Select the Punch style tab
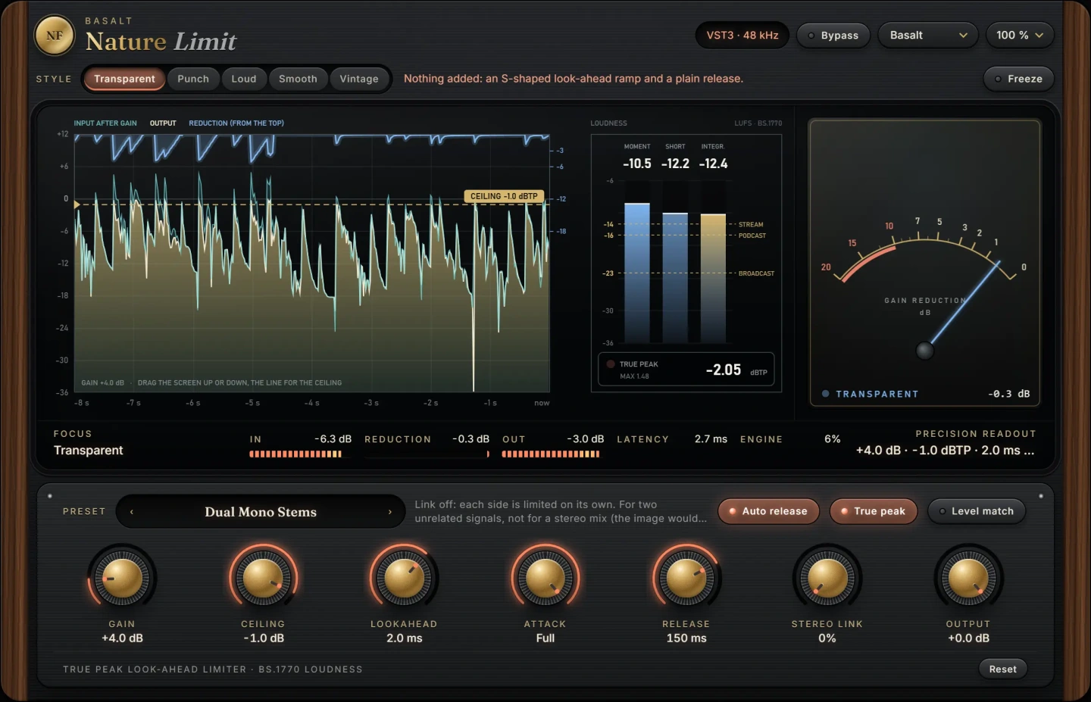Viewport: 1091px width, 702px height. 193,79
